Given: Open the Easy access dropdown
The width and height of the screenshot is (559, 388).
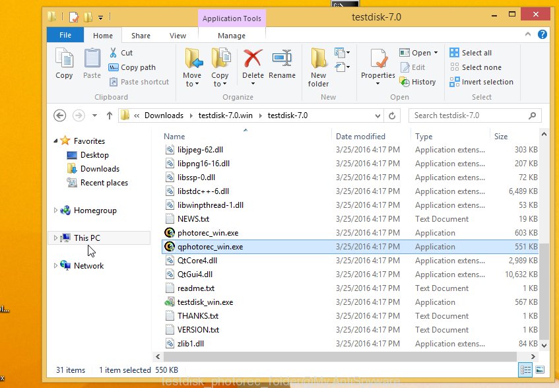Looking at the screenshot, I should [x=342, y=67].
